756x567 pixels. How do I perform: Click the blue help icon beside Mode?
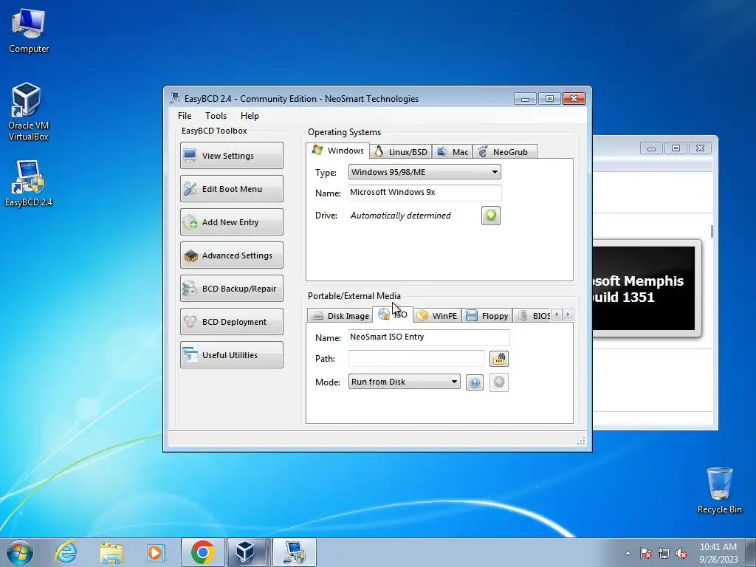(x=475, y=382)
